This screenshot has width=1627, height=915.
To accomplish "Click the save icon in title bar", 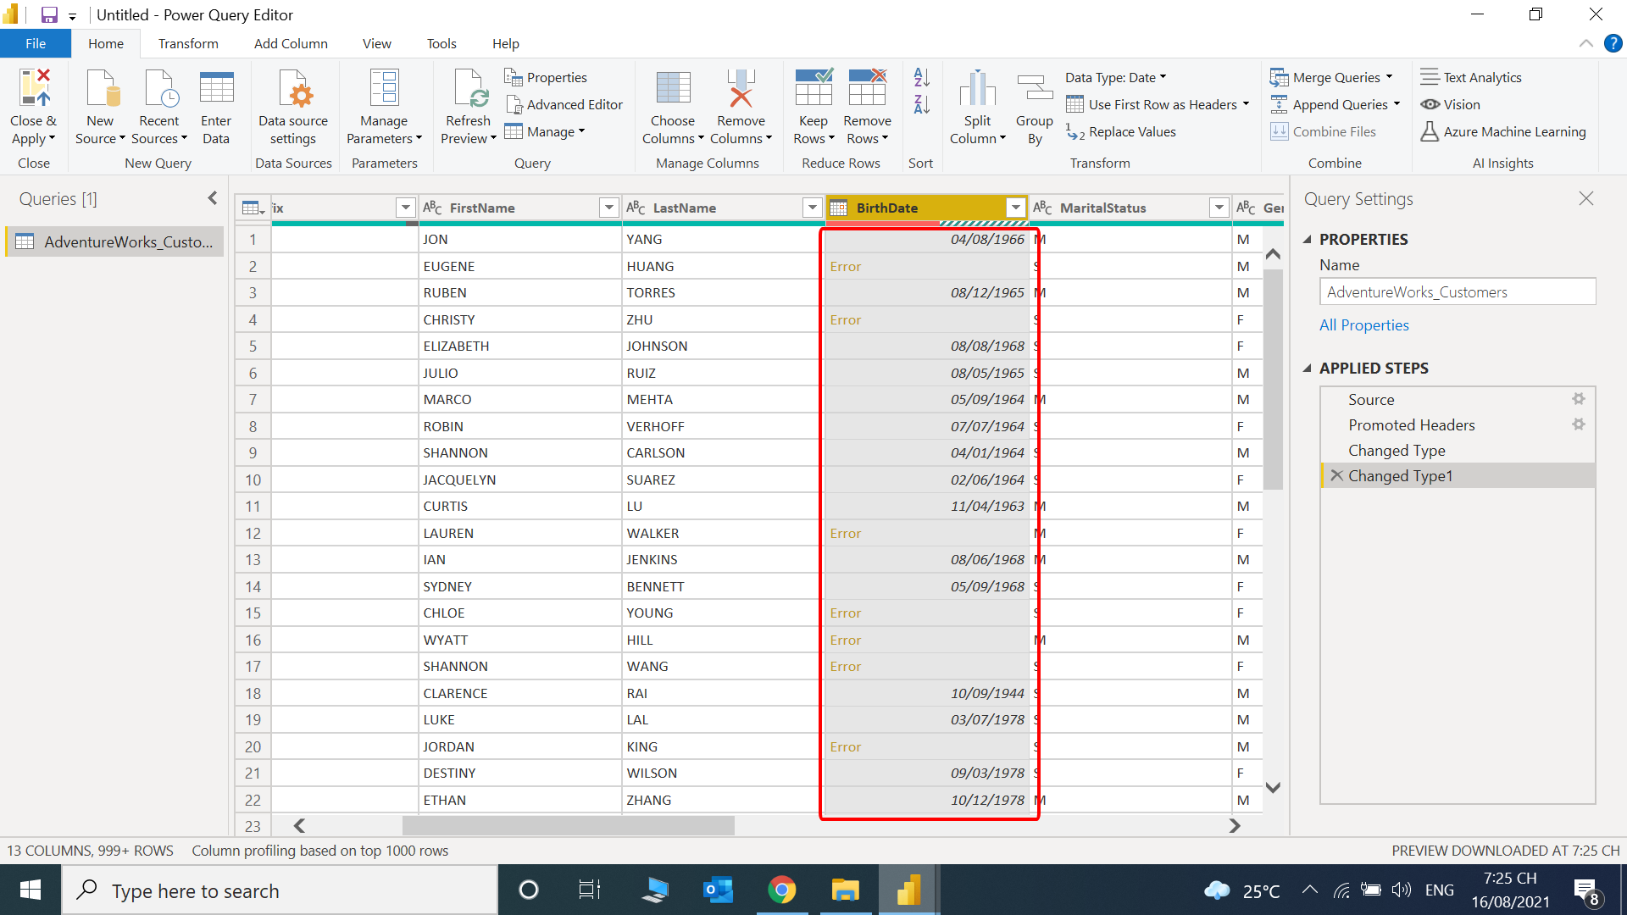I will click(x=49, y=14).
